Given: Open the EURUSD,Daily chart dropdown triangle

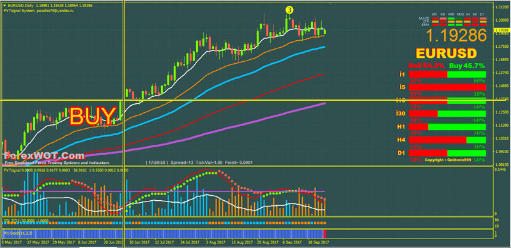Looking at the screenshot, I should click(4, 6).
